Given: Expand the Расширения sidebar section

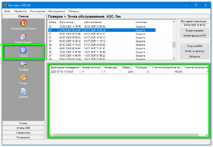Looking at the screenshot, I should (23, 137).
